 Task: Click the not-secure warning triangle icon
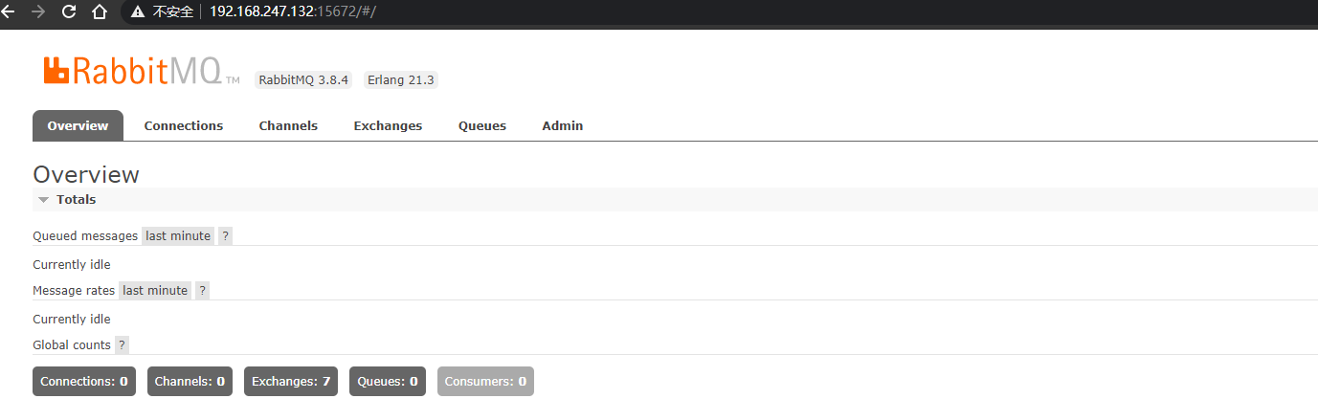click(x=138, y=11)
